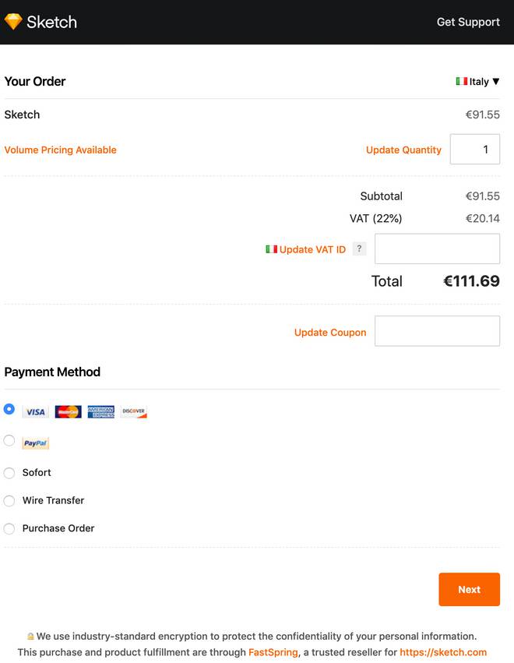Open Get Support in the header

click(x=468, y=22)
